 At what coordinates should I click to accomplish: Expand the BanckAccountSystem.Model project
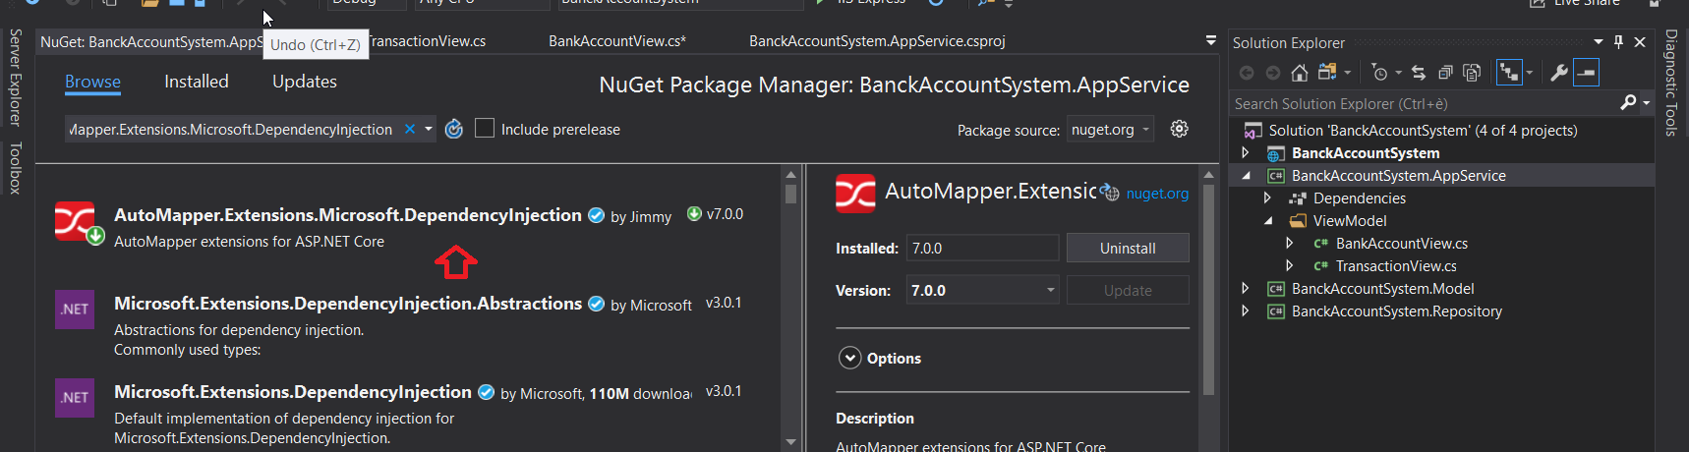1246,288
